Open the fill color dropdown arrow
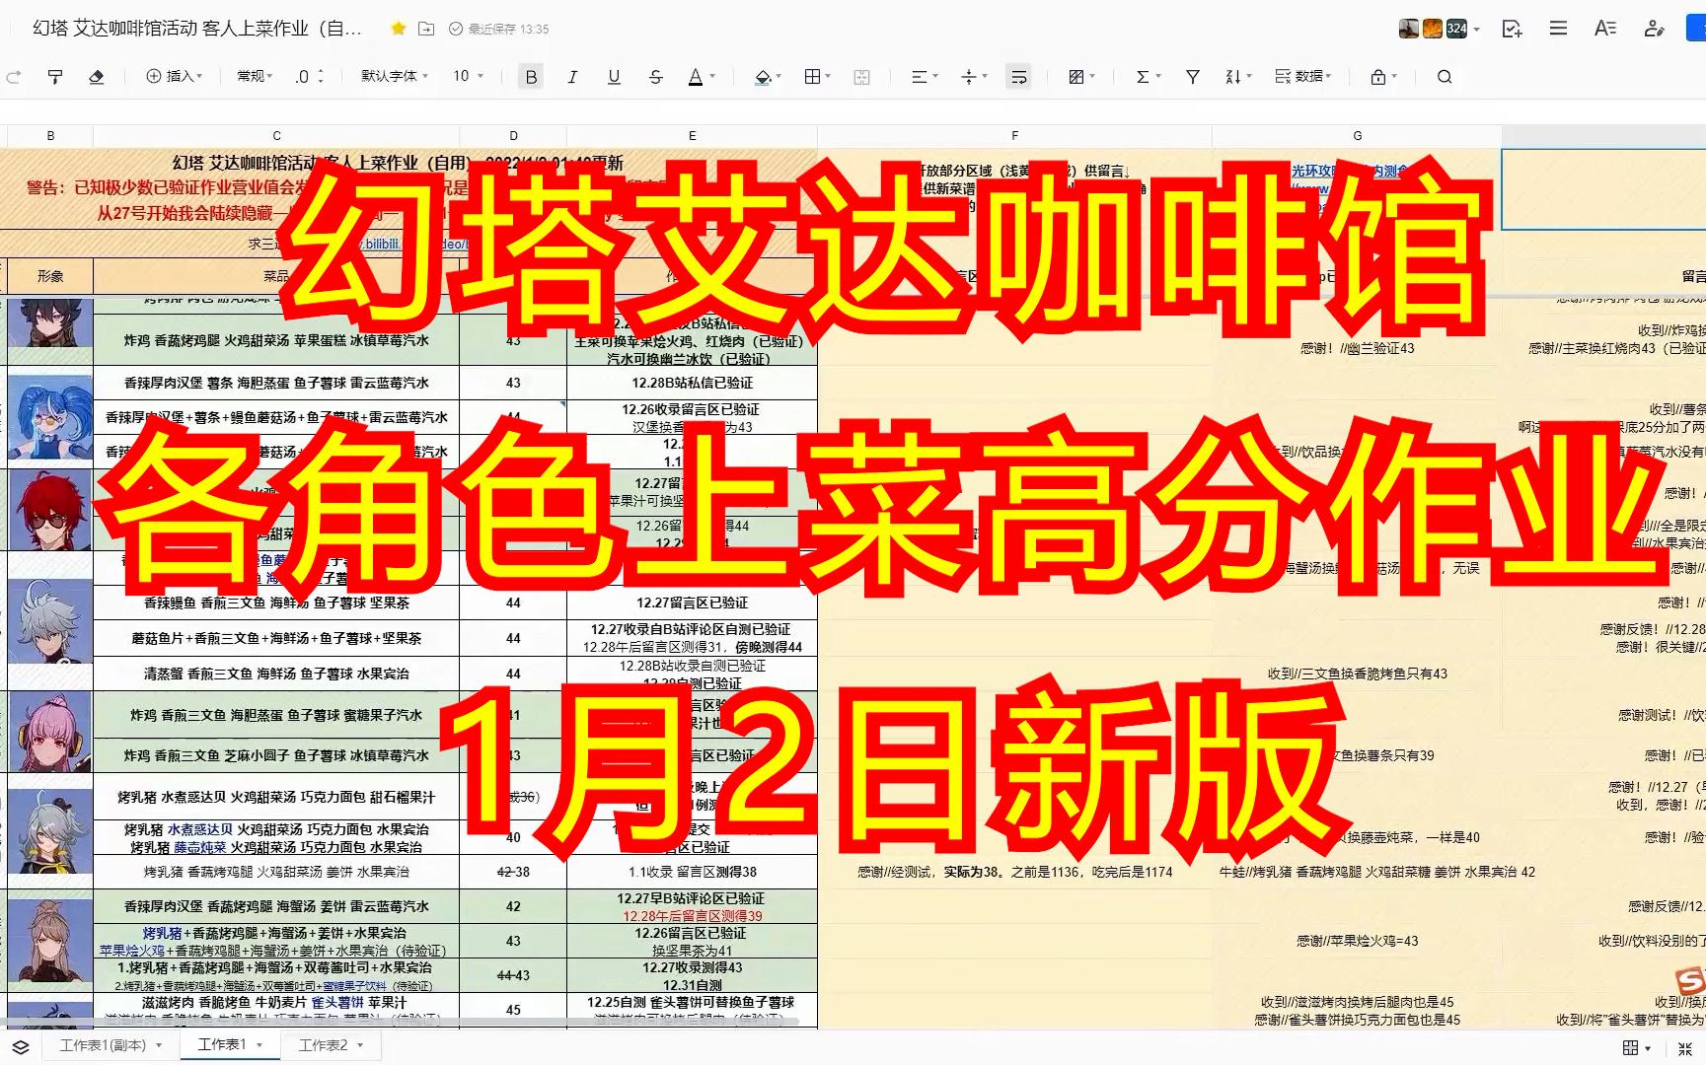Screen dimensions: 1706x1065 pyautogui.click(x=778, y=77)
